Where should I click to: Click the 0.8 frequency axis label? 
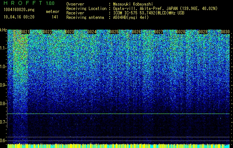3,104
